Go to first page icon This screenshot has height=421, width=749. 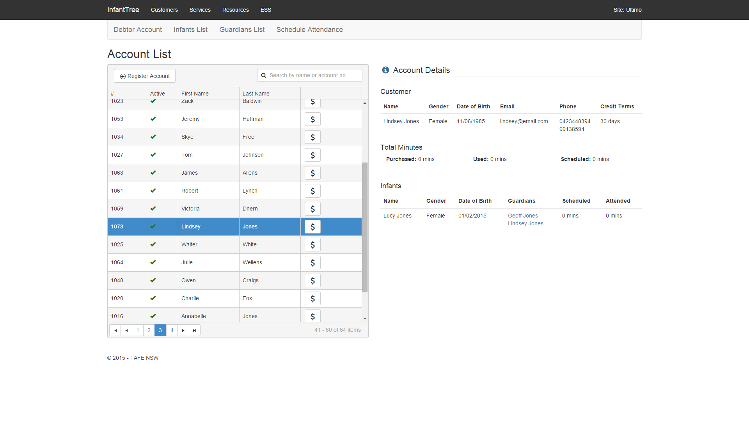[x=115, y=330]
